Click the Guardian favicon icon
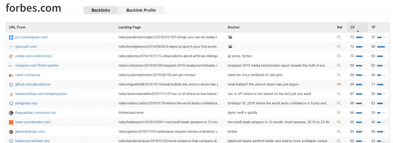 [x=11, y=113]
